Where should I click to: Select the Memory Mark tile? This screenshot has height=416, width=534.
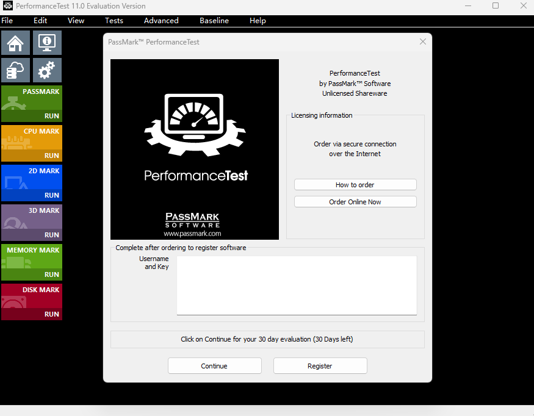[32, 262]
